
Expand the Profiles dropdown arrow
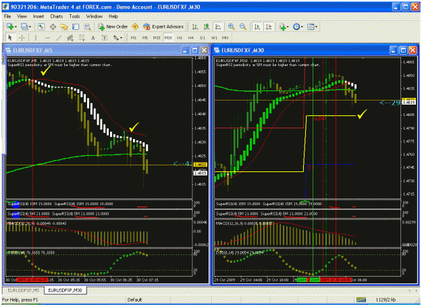[x=30, y=27]
